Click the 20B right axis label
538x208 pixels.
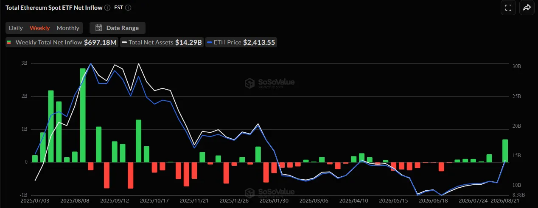[516, 126]
